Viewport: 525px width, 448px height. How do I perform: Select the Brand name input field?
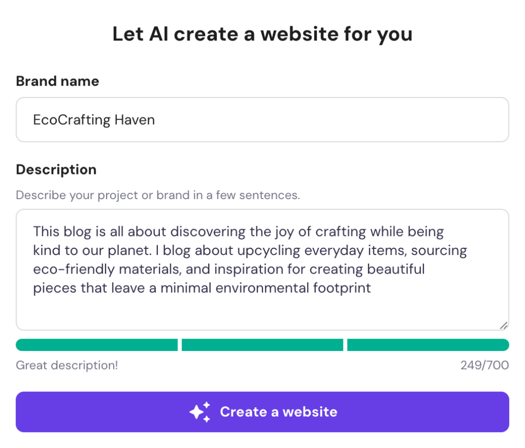262,119
